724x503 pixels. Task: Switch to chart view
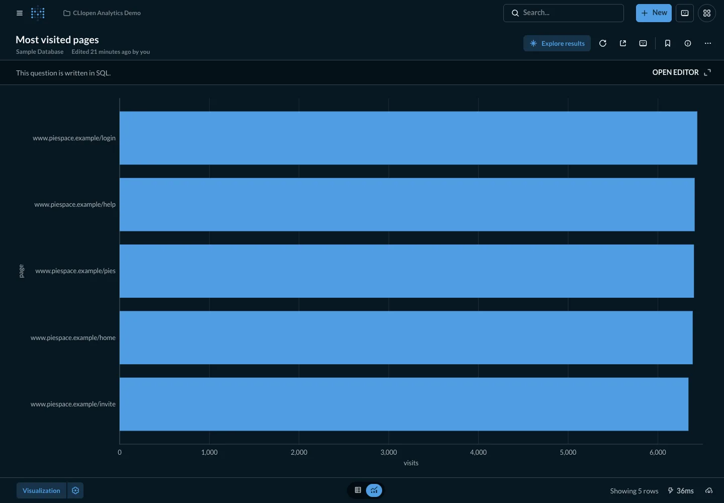click(374, 490)
